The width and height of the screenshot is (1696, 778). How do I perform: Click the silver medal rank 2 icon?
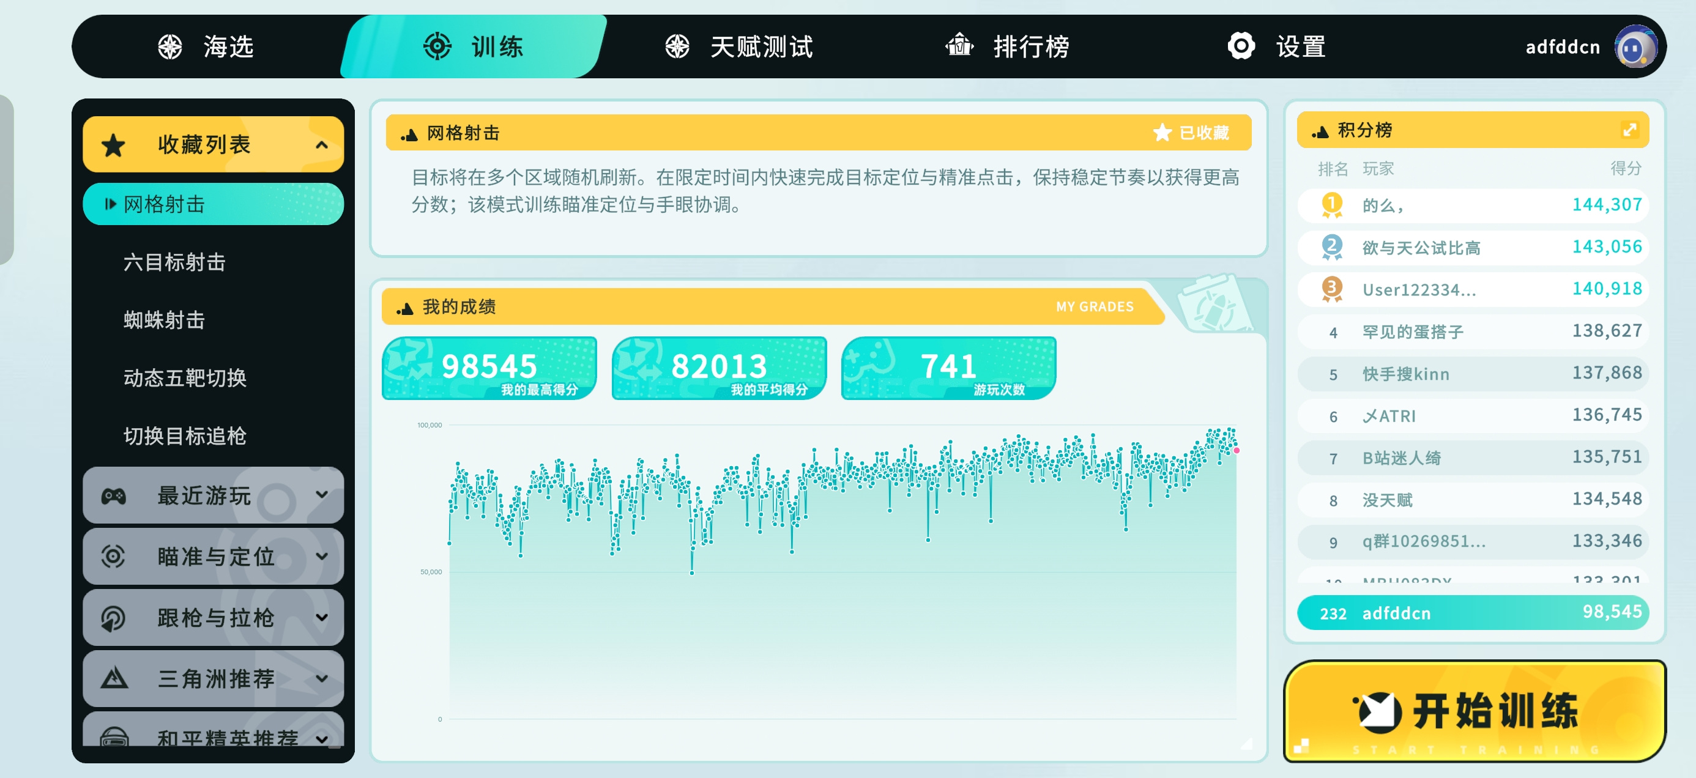[x=1332, y=247]
